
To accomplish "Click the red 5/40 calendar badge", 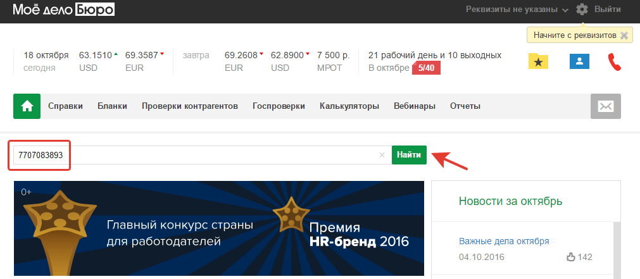I will 426,68.
